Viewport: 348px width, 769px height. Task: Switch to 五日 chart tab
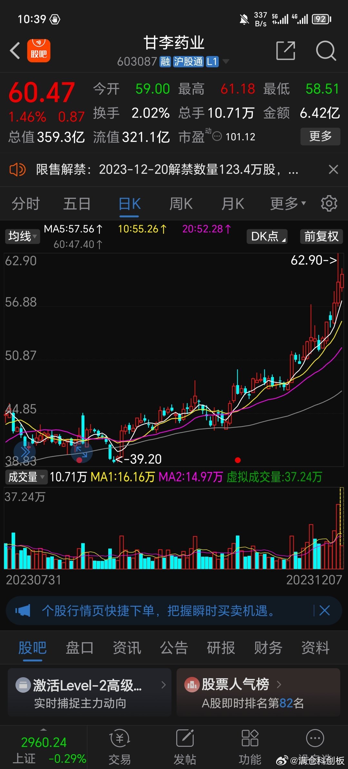pyautogui.click(x=77, y=204)
